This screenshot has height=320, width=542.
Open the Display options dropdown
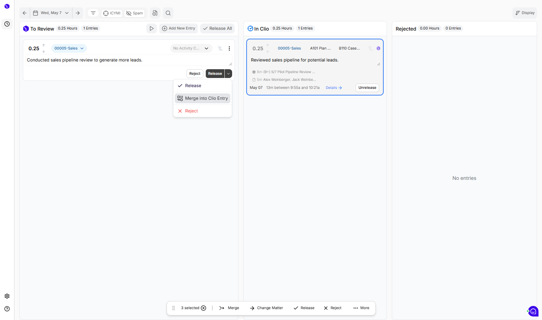(525, 13)
